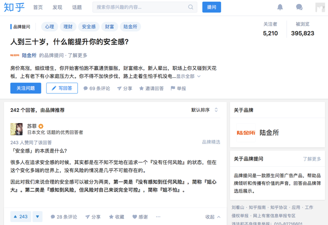Screen dimensions: 328x225
Task: Click the blue 提问 button
Action: point(211,7)
